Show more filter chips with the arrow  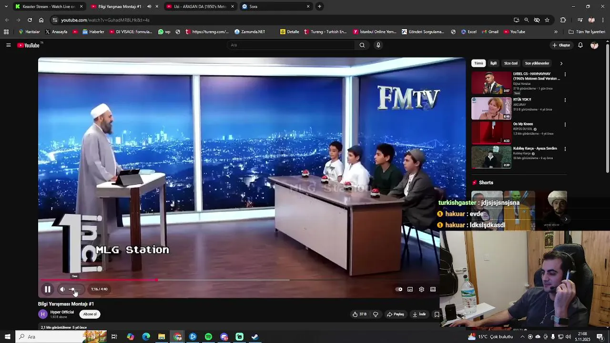[561, 63]
